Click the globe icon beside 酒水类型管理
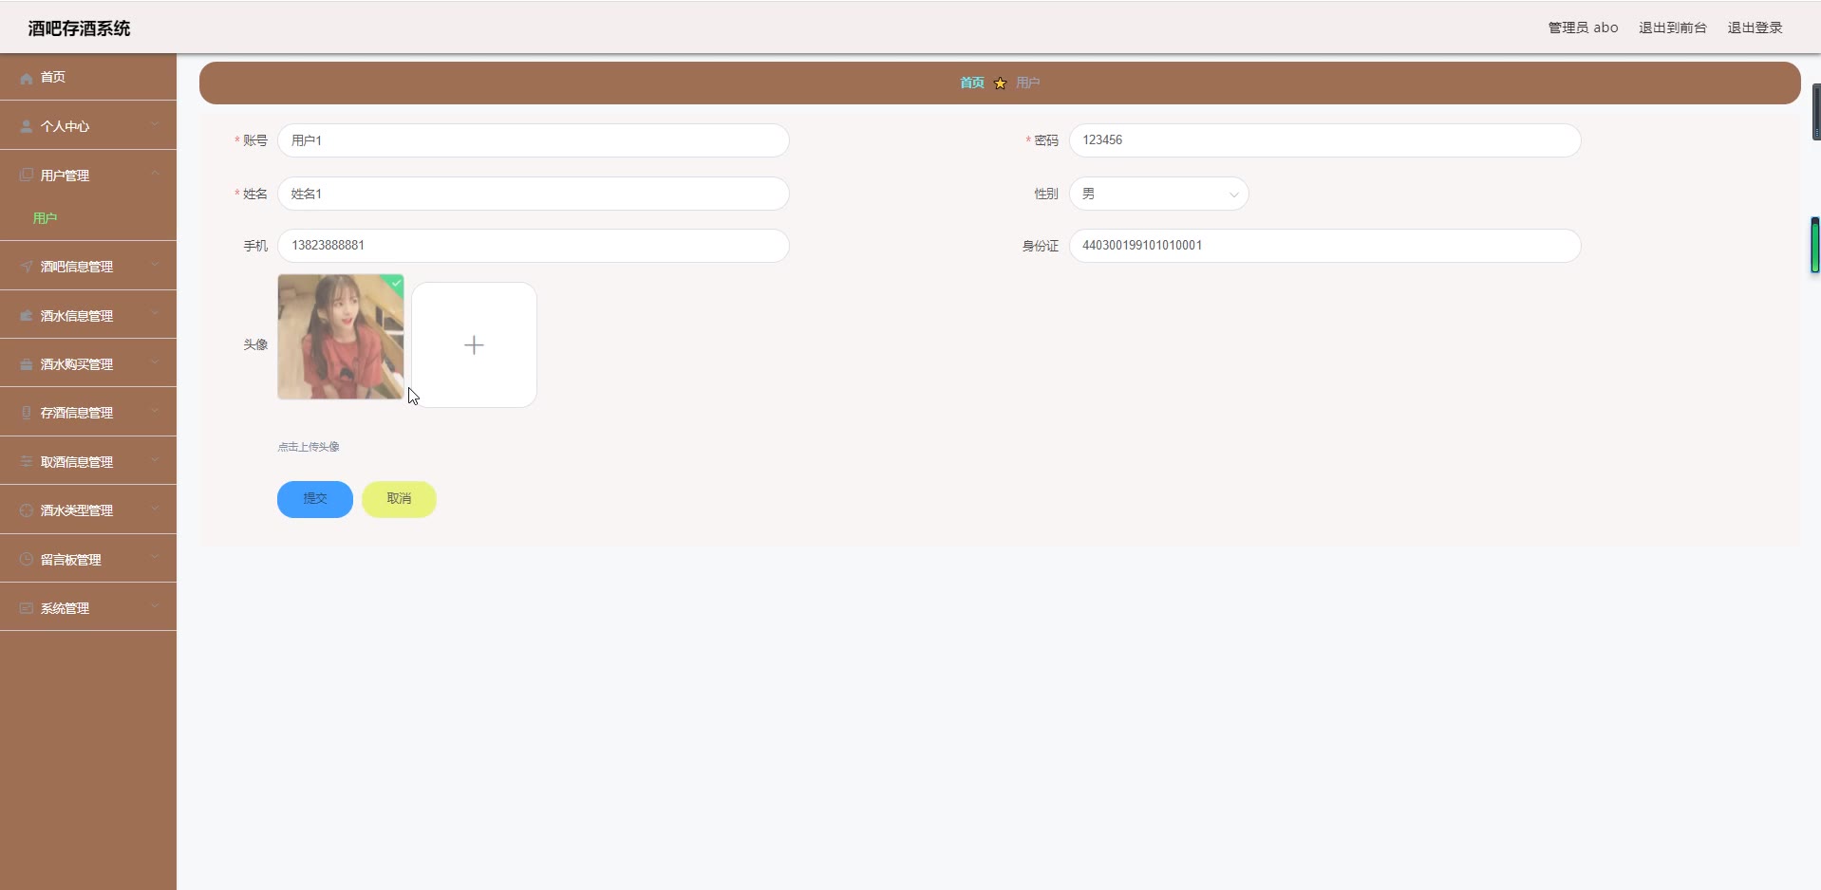 click(27, 510)
